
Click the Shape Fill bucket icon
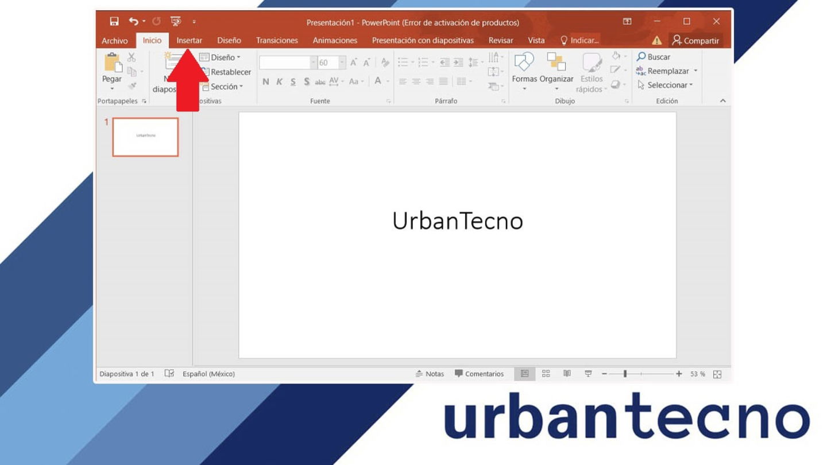pyautogui.click(x=616, y=56)
